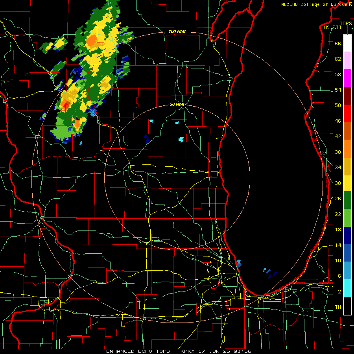Viewport: 354px width, 354px height.
Task: Click the dark red (maroon) legend band
Action: (347, 96)
